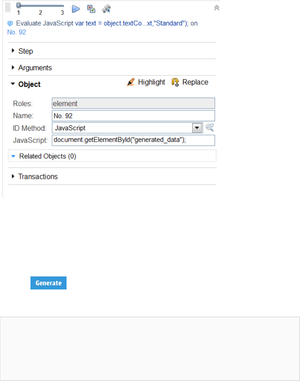
Task: Click the Replace object icon
Action: pyautogui.click(x=175, y=82)
